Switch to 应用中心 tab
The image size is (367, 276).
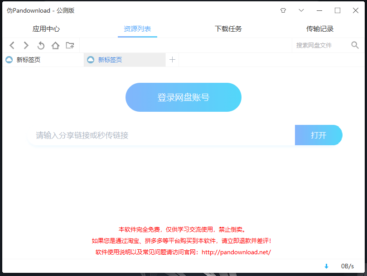click(46, 29)
